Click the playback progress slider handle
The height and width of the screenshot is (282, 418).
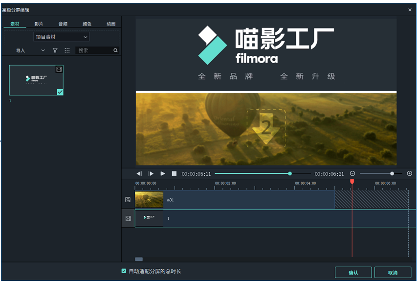[290, 174]
